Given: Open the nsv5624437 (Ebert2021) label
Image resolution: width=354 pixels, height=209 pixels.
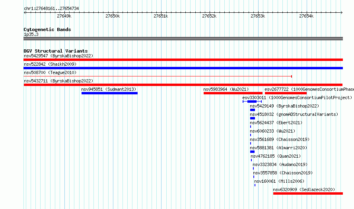Looking at the screenshot, I should point(276,123).
